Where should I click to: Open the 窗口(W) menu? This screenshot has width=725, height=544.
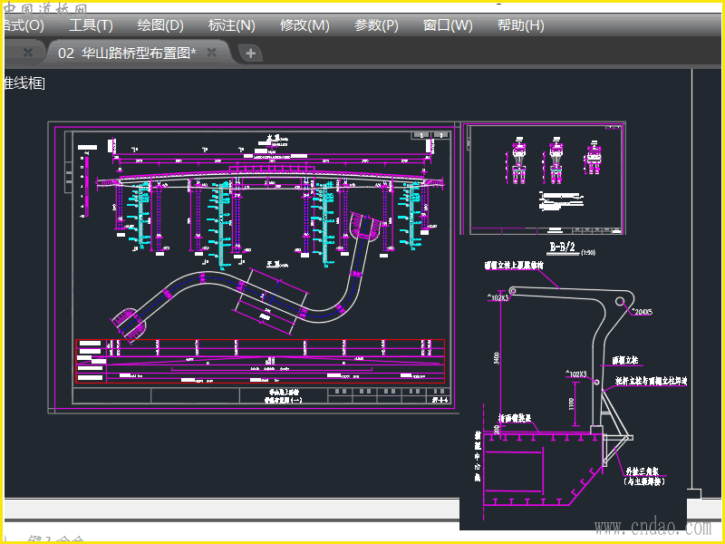point(448,25)
